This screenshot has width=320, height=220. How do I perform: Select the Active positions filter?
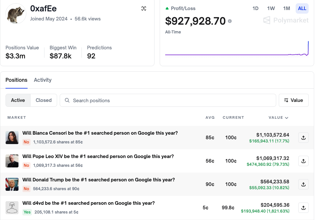[18, 100]
